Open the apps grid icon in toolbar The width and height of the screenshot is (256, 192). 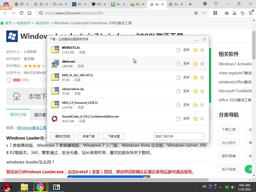click(215, 13)
